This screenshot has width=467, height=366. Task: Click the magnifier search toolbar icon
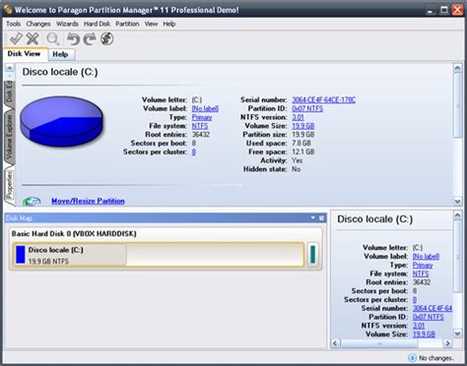[x=52, y=39]
